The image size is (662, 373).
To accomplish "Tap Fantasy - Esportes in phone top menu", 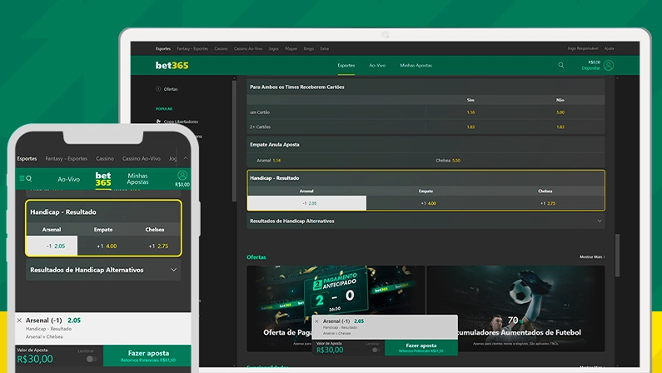I will coord(67,159).
